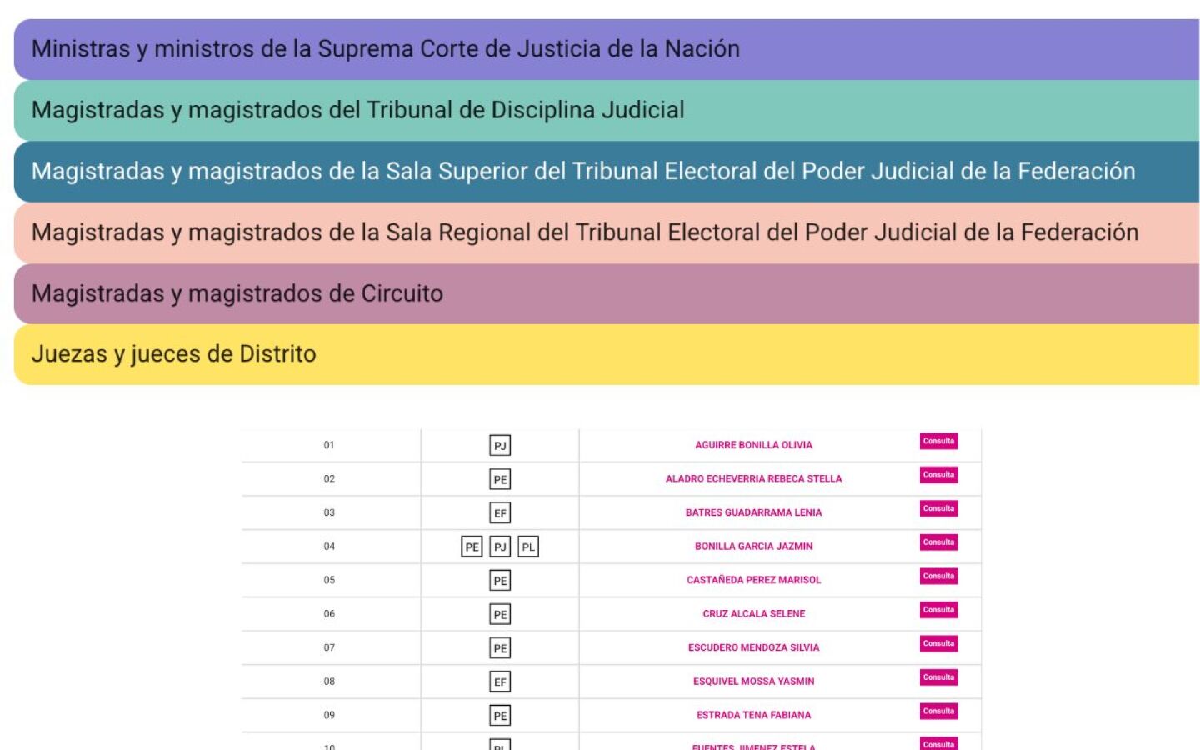The width and height of the screenshot is (1200, 750).
Task: Click the ESQUIVEL MOSSA YASMIN name
Action: 753,682
